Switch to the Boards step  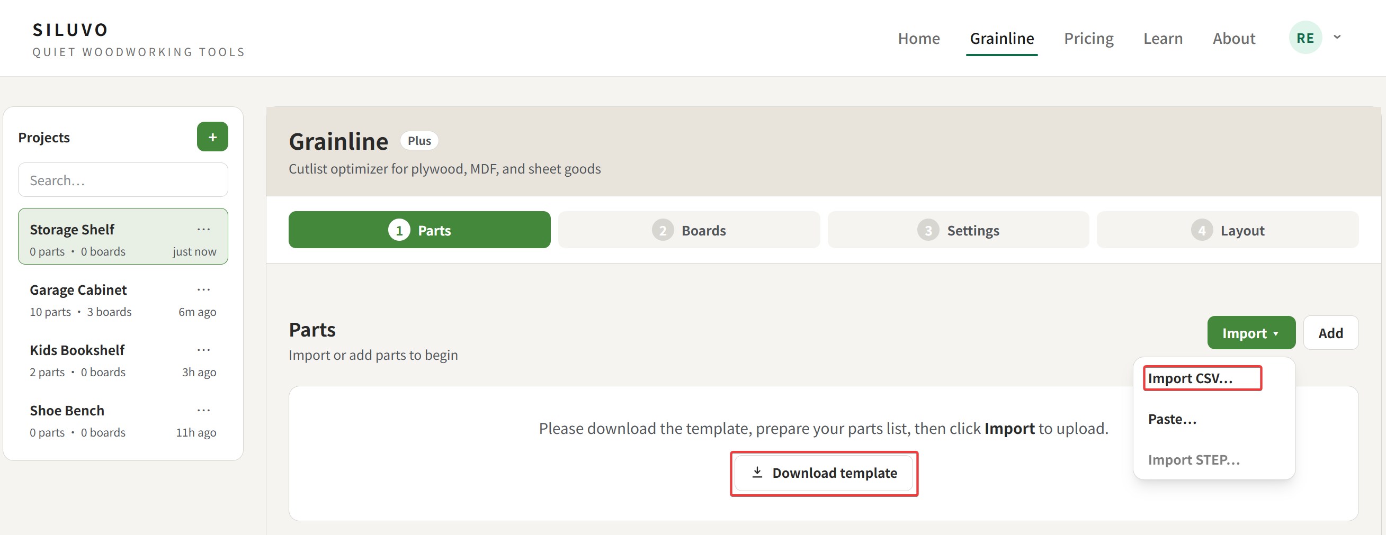(x=688, y=230)
